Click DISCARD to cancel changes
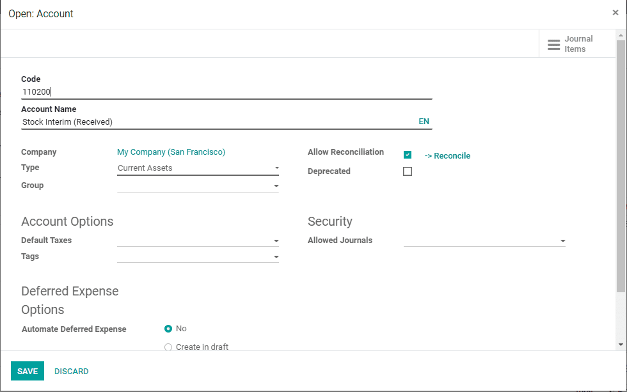The height and width of the screenshot is (392, 627). coord(71,371)
